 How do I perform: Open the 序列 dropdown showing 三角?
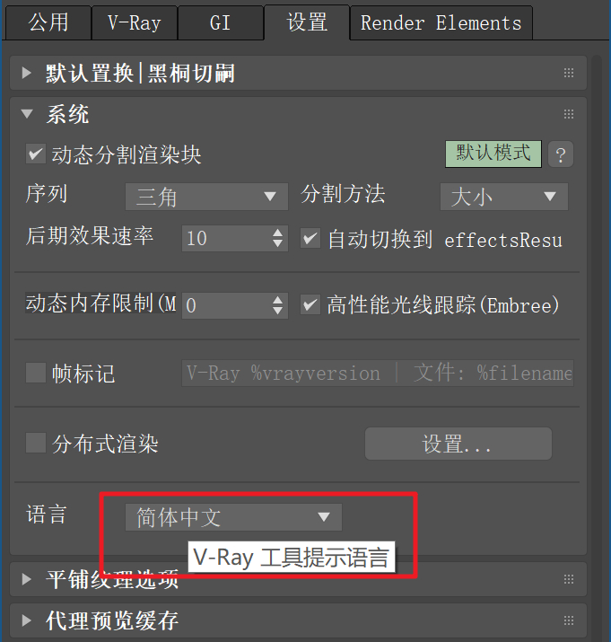point(206,197)
